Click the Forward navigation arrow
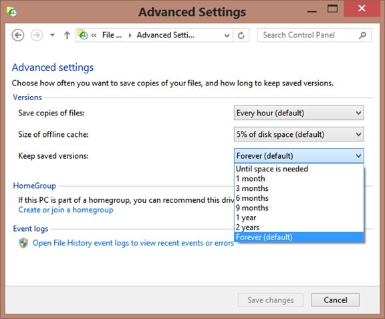The image size is (385, 319). (37, 35)
